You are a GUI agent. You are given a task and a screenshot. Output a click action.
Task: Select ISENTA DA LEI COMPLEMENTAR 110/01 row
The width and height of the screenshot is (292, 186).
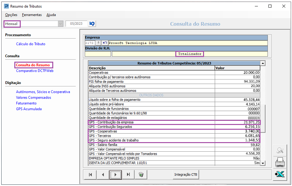tap(174, 163)
